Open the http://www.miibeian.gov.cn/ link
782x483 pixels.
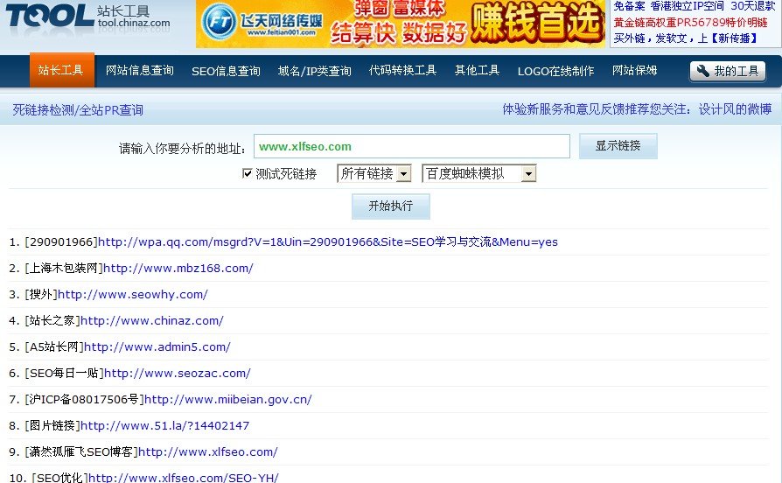coord(228,400)
